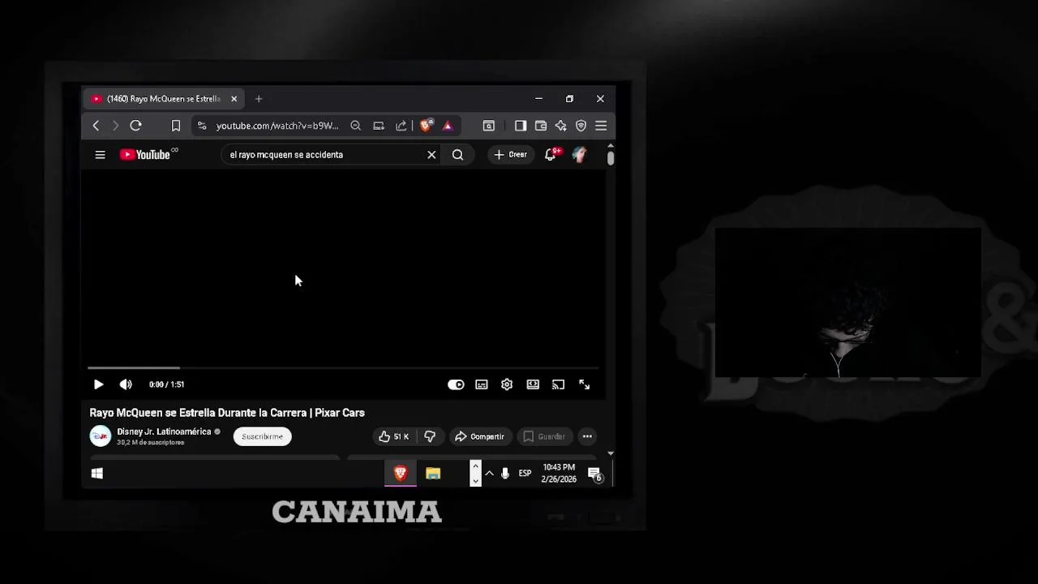
Task: Go back with browser back arrow
Action: [96, 126]
